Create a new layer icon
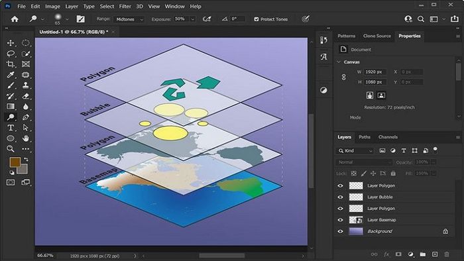The width and height of the screenshot is (464, 261). (435, 254)
